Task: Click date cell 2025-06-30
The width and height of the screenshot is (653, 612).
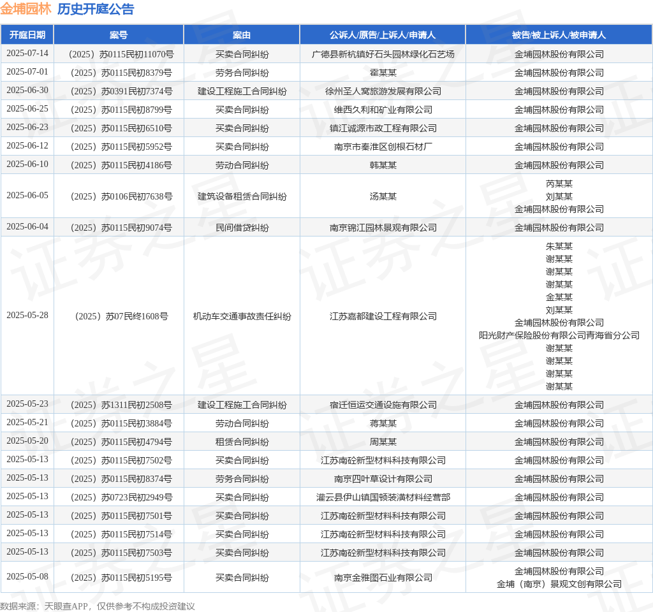Action: click(27, 91)
